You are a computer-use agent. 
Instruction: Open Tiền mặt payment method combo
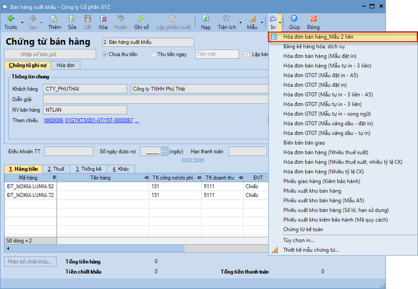(x=217, y=54)
